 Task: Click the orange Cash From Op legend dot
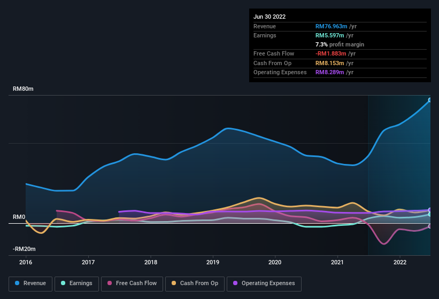coord(174,284)
